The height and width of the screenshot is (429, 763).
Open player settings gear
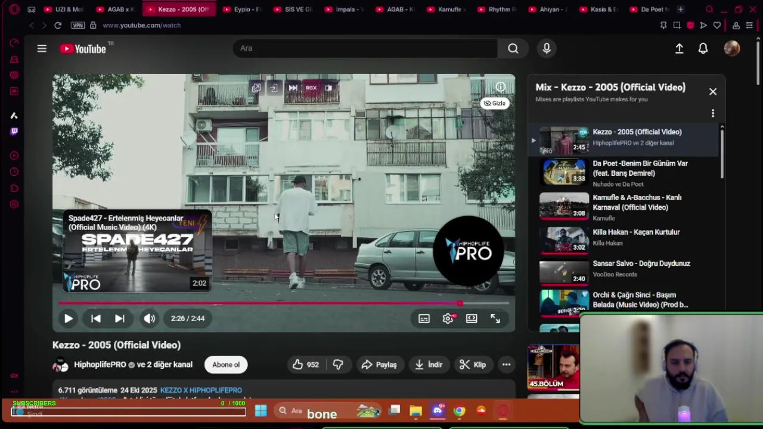pos(448,319)
